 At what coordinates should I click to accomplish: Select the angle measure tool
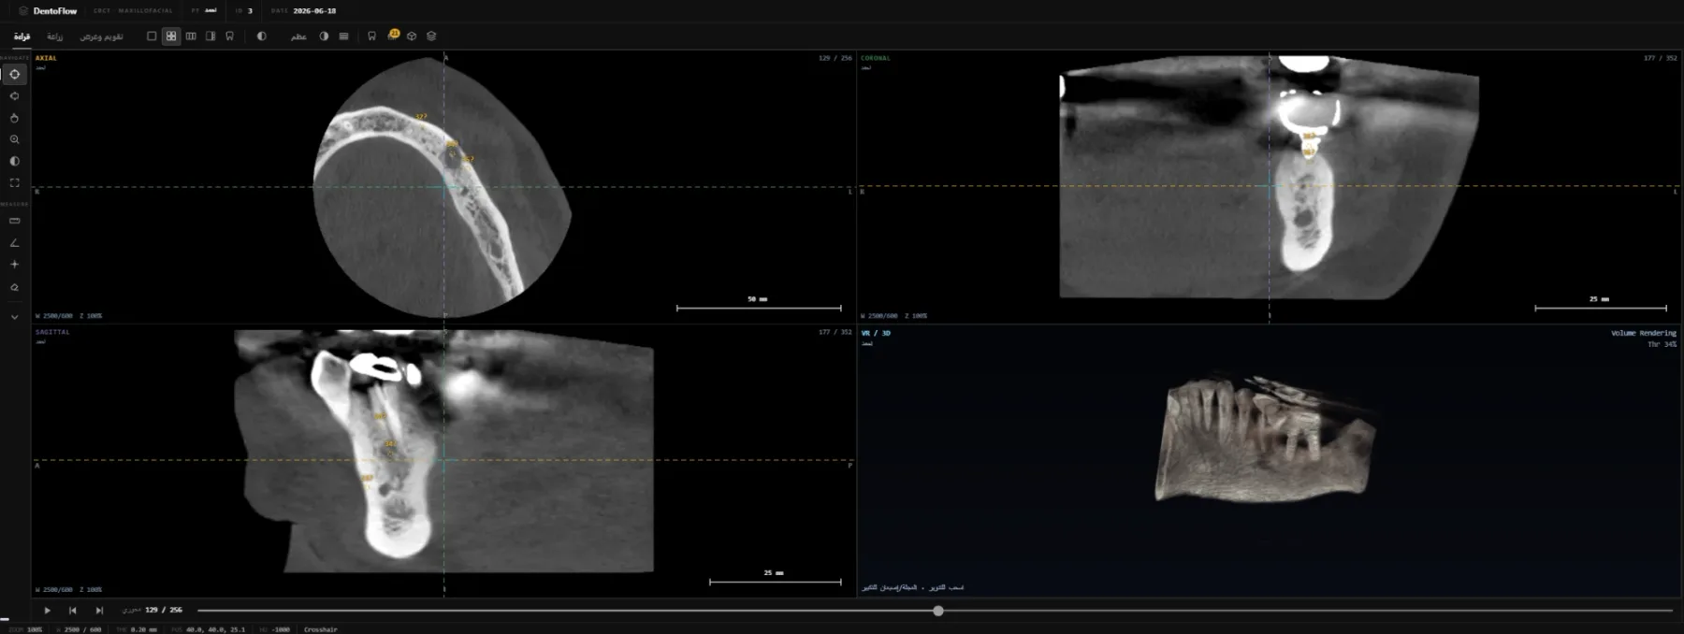(14, 242)
